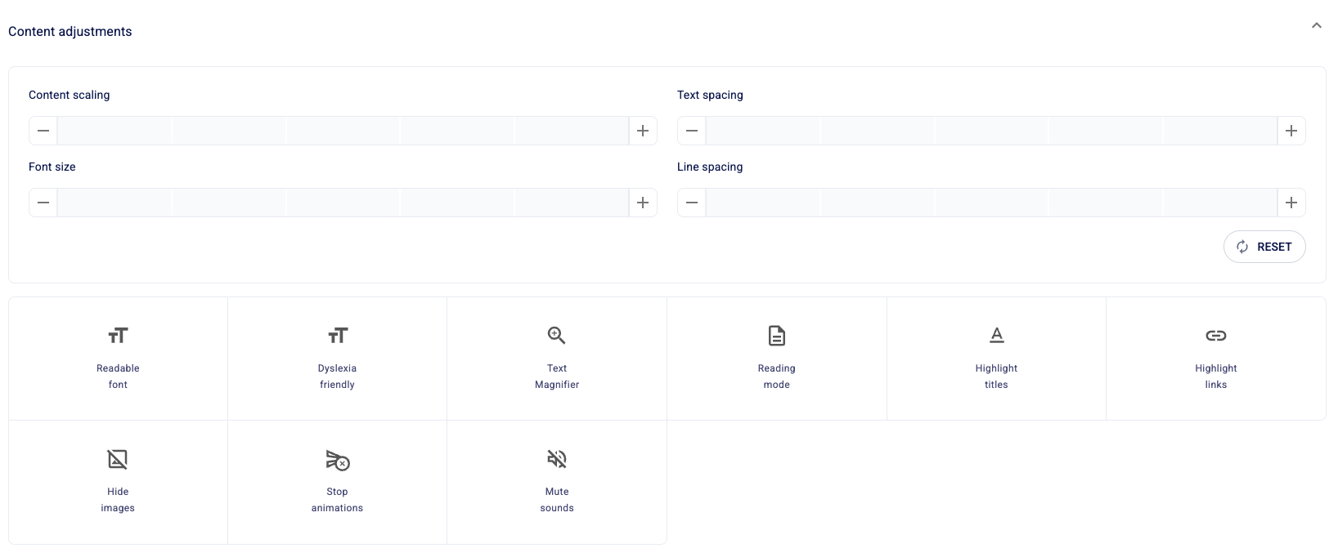Click the Mute sounds label
This screenshot has width=1338, height=557.
click(557, 500)
